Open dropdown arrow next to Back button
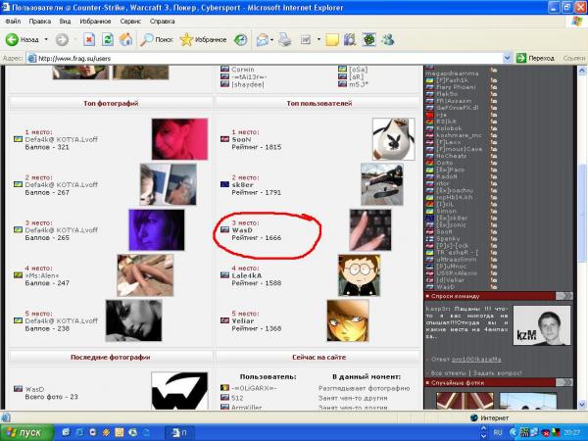588x441 pixels. (46, 39)
